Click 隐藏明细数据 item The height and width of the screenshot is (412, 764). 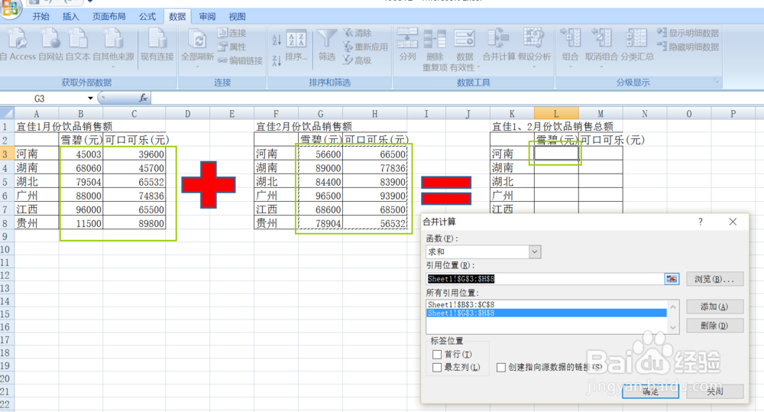tap(688, 47)
